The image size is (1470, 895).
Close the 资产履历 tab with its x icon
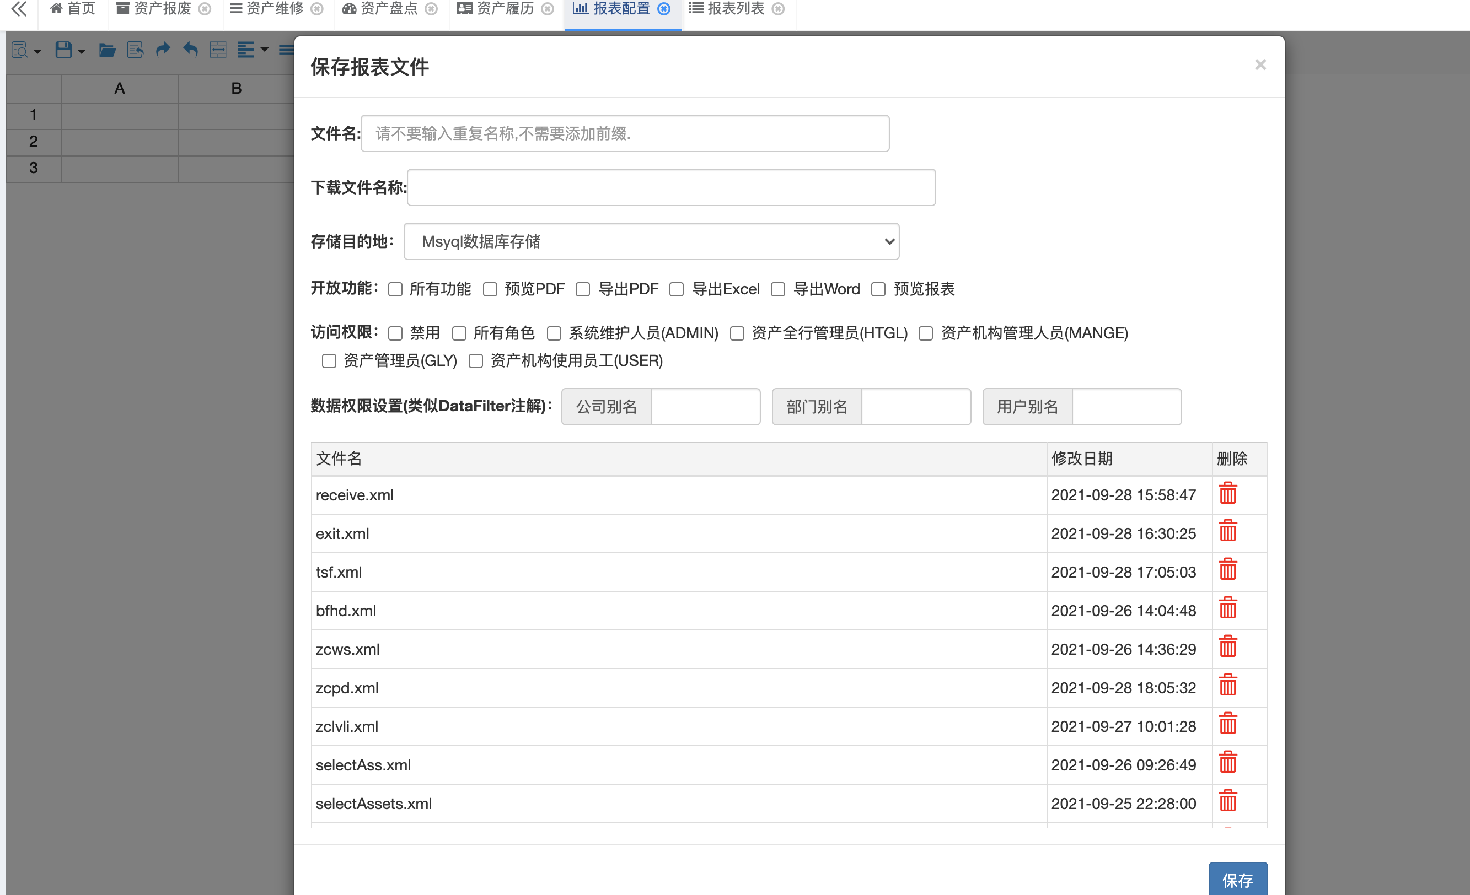[548, 9]
